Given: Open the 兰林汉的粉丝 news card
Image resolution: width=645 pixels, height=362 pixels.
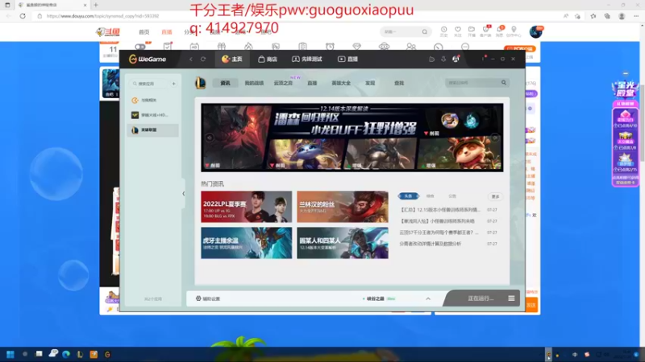Looking at the screenshot, I should [x=342, y=207].
